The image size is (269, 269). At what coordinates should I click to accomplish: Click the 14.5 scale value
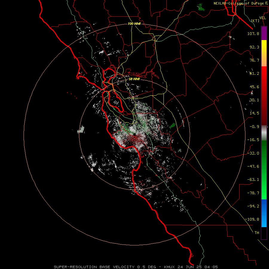[x=254, y=113]
